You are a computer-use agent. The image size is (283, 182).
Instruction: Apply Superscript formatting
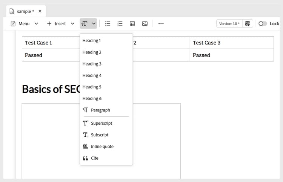point(102,123)
